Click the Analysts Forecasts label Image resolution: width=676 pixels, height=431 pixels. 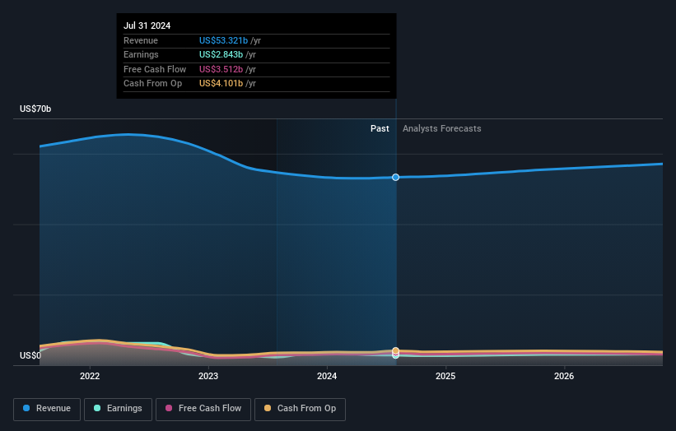(x=442, y=128)
